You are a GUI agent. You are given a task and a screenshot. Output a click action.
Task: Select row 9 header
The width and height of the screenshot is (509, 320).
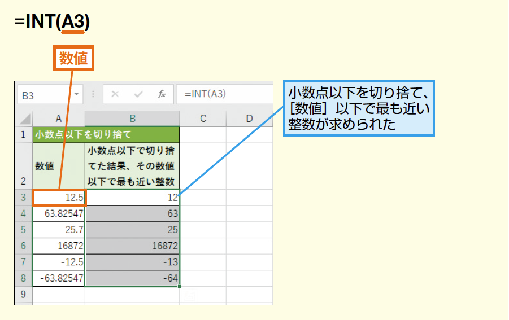[24, 294]
